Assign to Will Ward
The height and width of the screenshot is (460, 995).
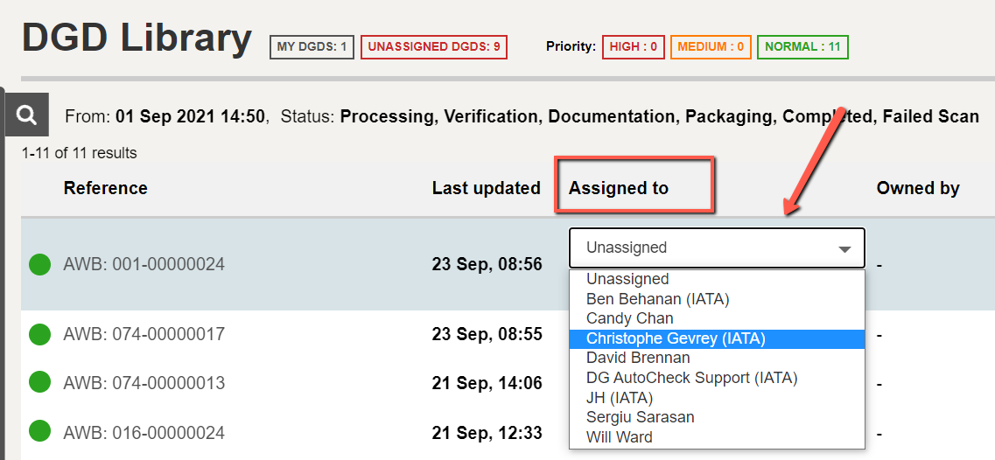tap(619, 436)
